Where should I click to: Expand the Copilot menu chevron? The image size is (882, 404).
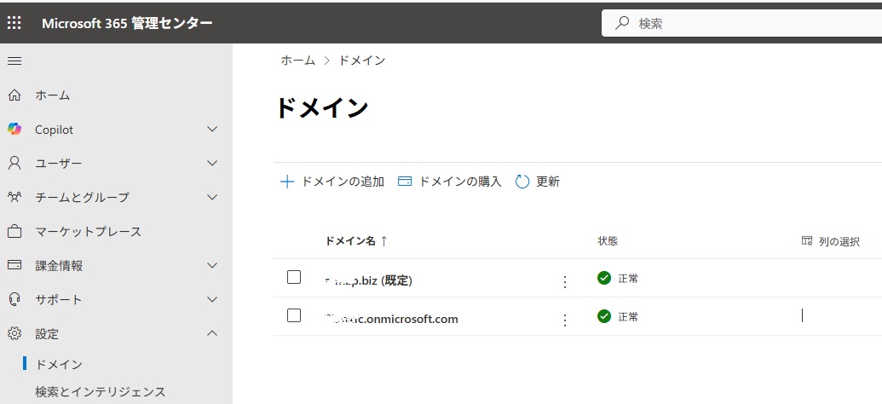pos(212,130)
